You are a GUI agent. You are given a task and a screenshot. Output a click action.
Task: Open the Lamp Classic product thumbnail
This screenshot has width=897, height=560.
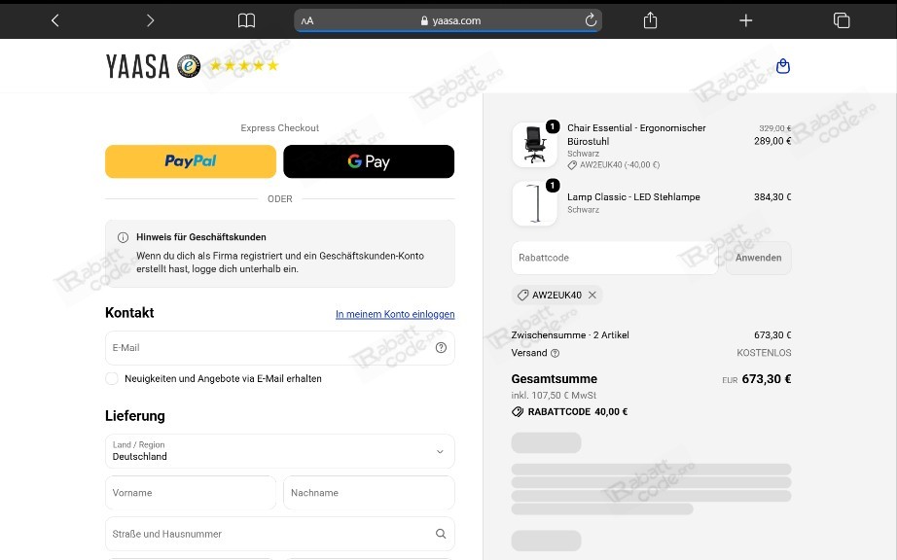pos(534,203)
